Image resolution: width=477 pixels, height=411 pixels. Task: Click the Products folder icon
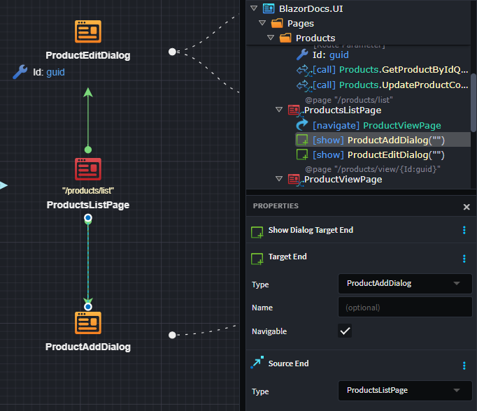pyautogui.click(x=285, y=38)
